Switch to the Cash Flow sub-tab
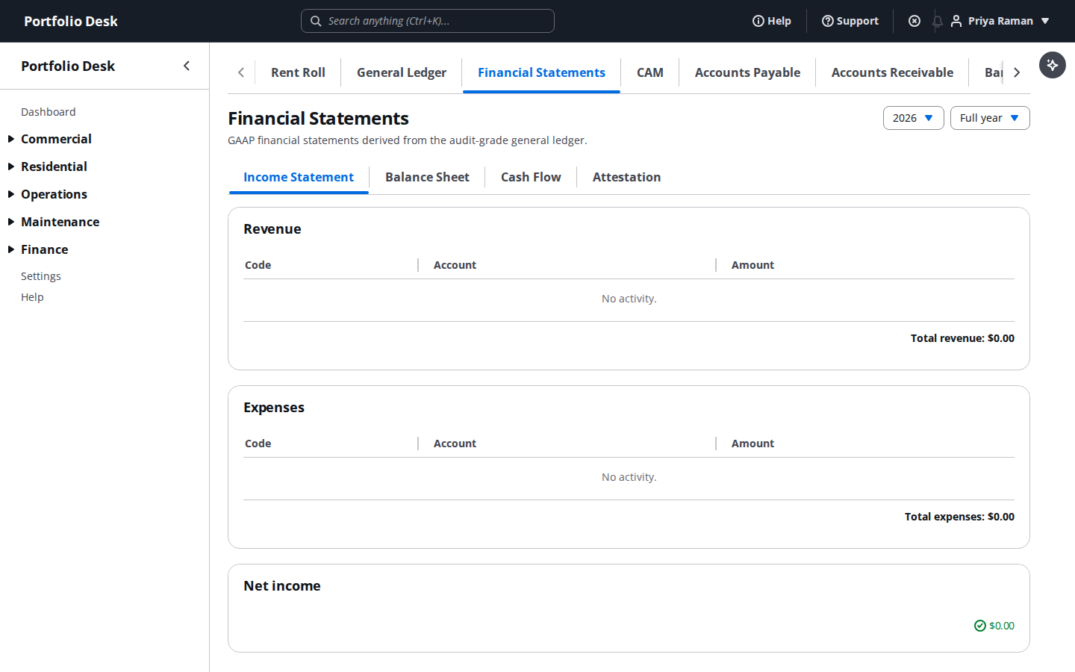The image size is (1075, 672). (531, 177)
